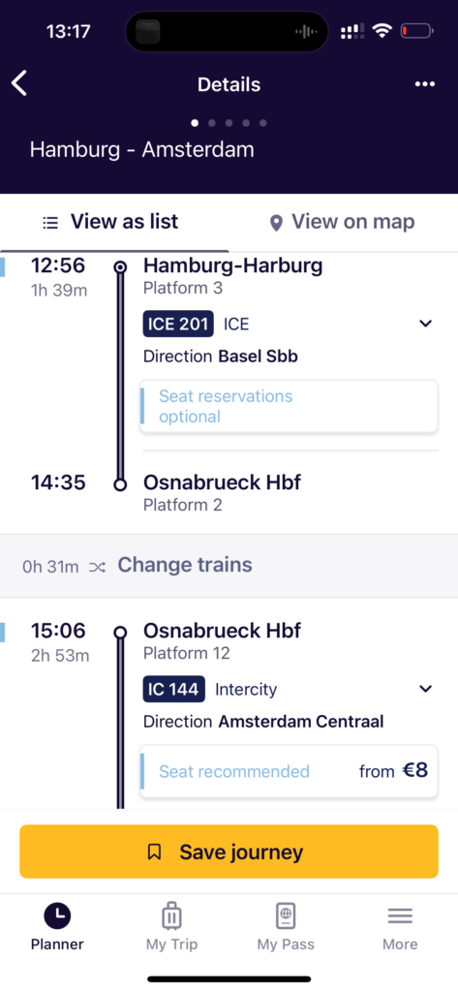Expand ICE 201 train details chevron

click(x=426, y=324)
